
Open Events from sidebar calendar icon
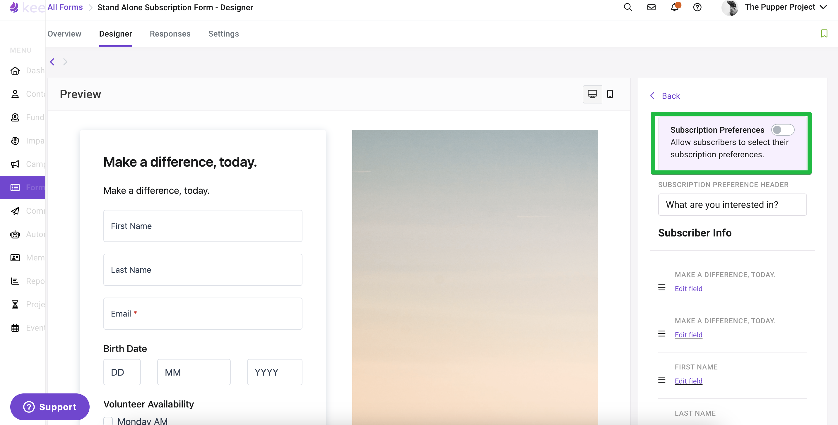tap(15, 328)
